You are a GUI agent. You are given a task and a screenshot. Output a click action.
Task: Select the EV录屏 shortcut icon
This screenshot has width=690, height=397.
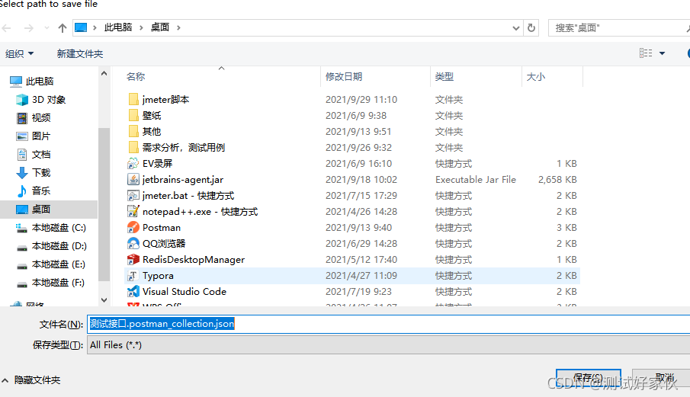[133, 164]
